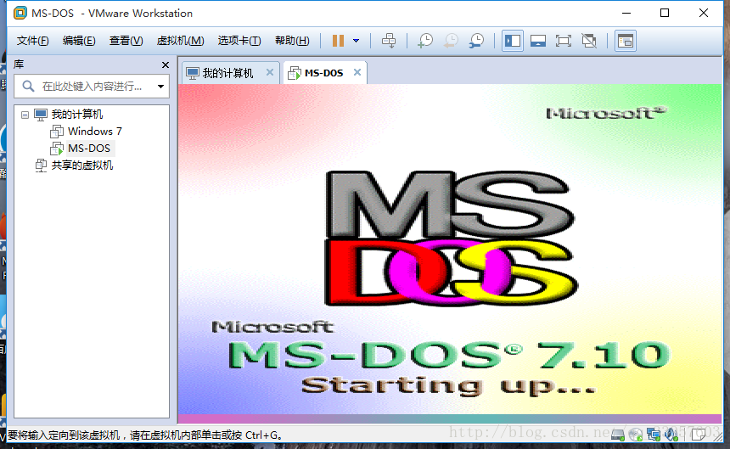This screenshot has height=449, width=730.
Task: Switch to Unity mode icon
Action: (589, 41)
